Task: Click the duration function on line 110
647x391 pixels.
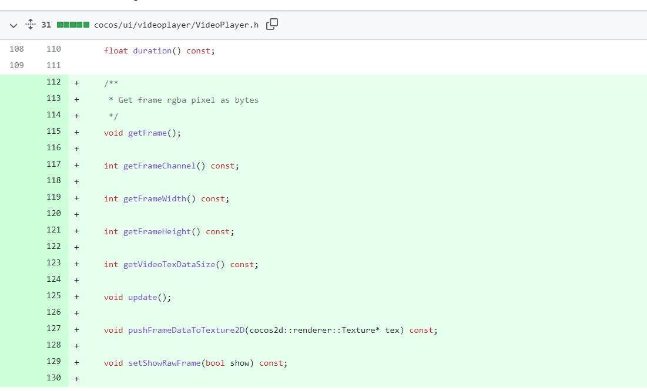Action: pyautogui.click(x=152, y=50)
